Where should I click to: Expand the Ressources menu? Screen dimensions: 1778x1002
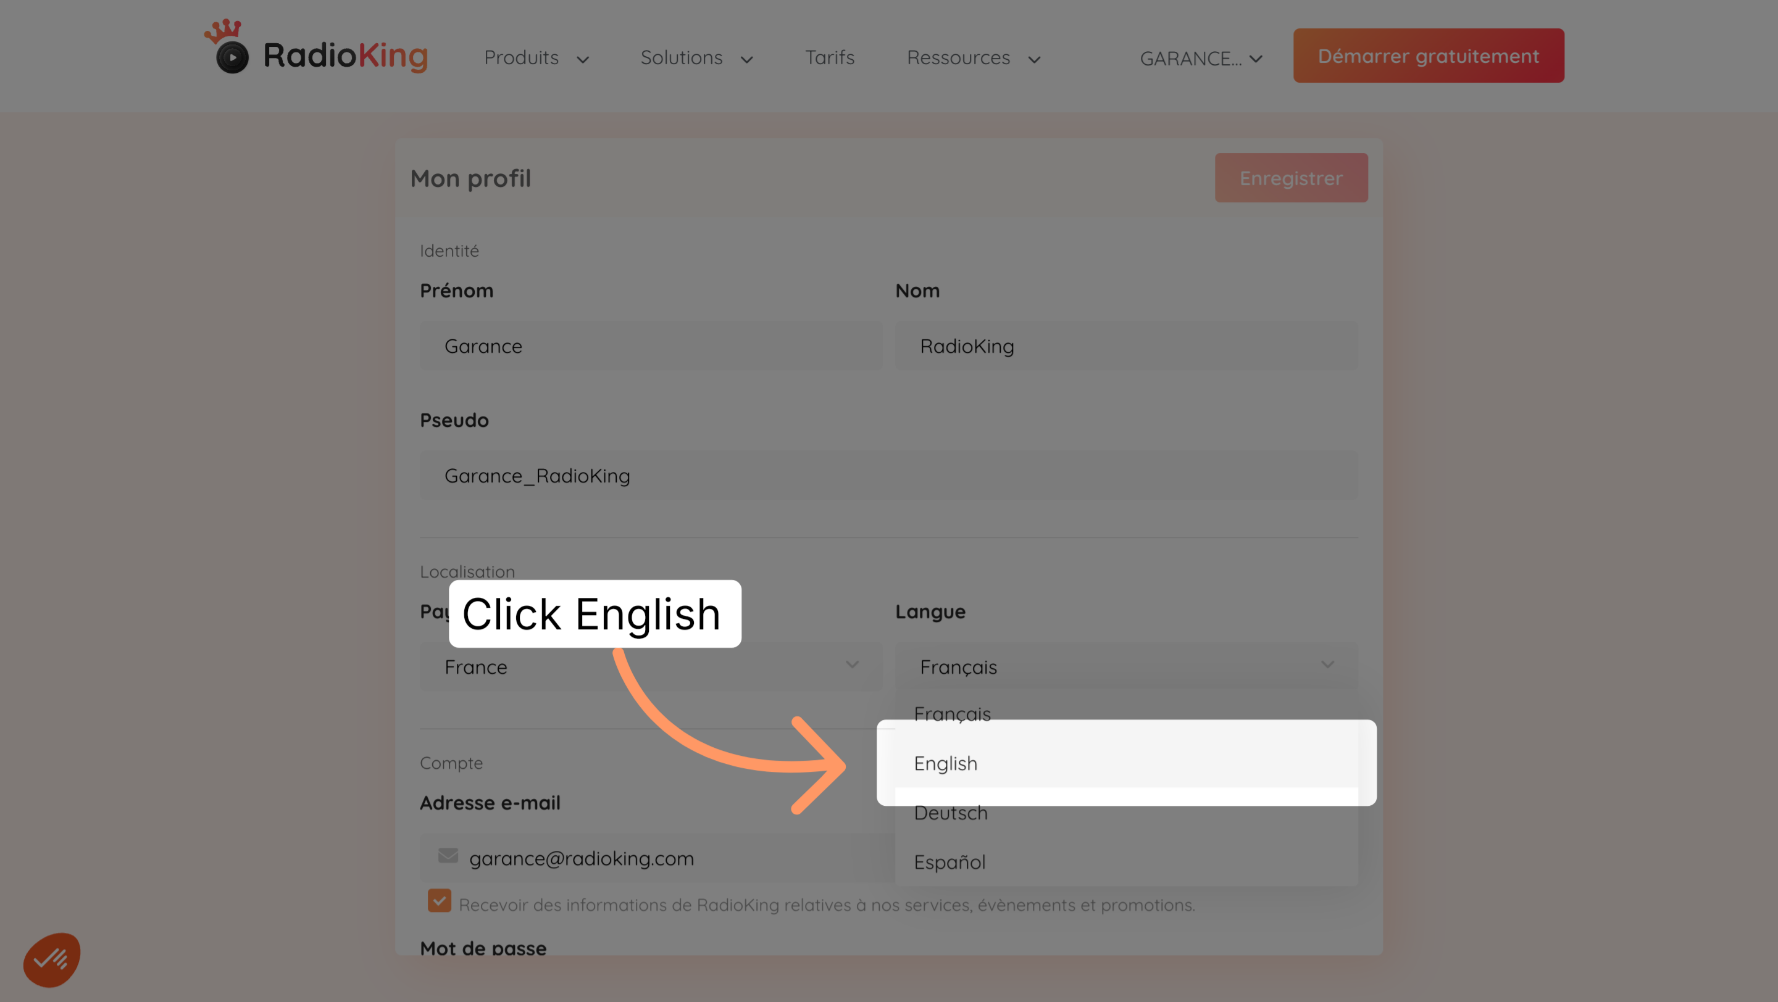coord(973,58)
